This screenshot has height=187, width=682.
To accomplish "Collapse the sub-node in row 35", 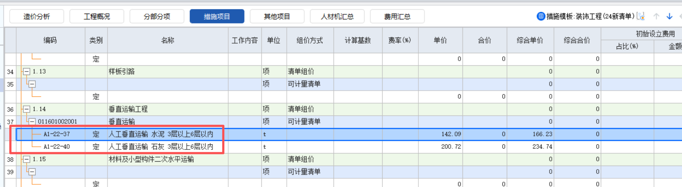I will [31, 84].
